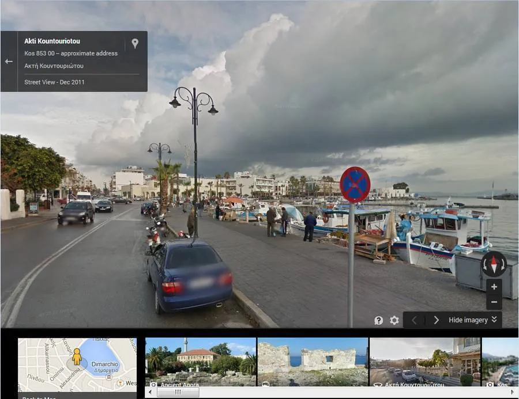
Task: Click the Pegman on the mini map
Action: click(x=77, y=357)
